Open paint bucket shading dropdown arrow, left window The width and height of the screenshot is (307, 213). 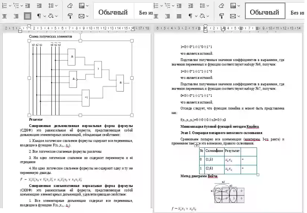pyautogui.click(x=56, y=16)
